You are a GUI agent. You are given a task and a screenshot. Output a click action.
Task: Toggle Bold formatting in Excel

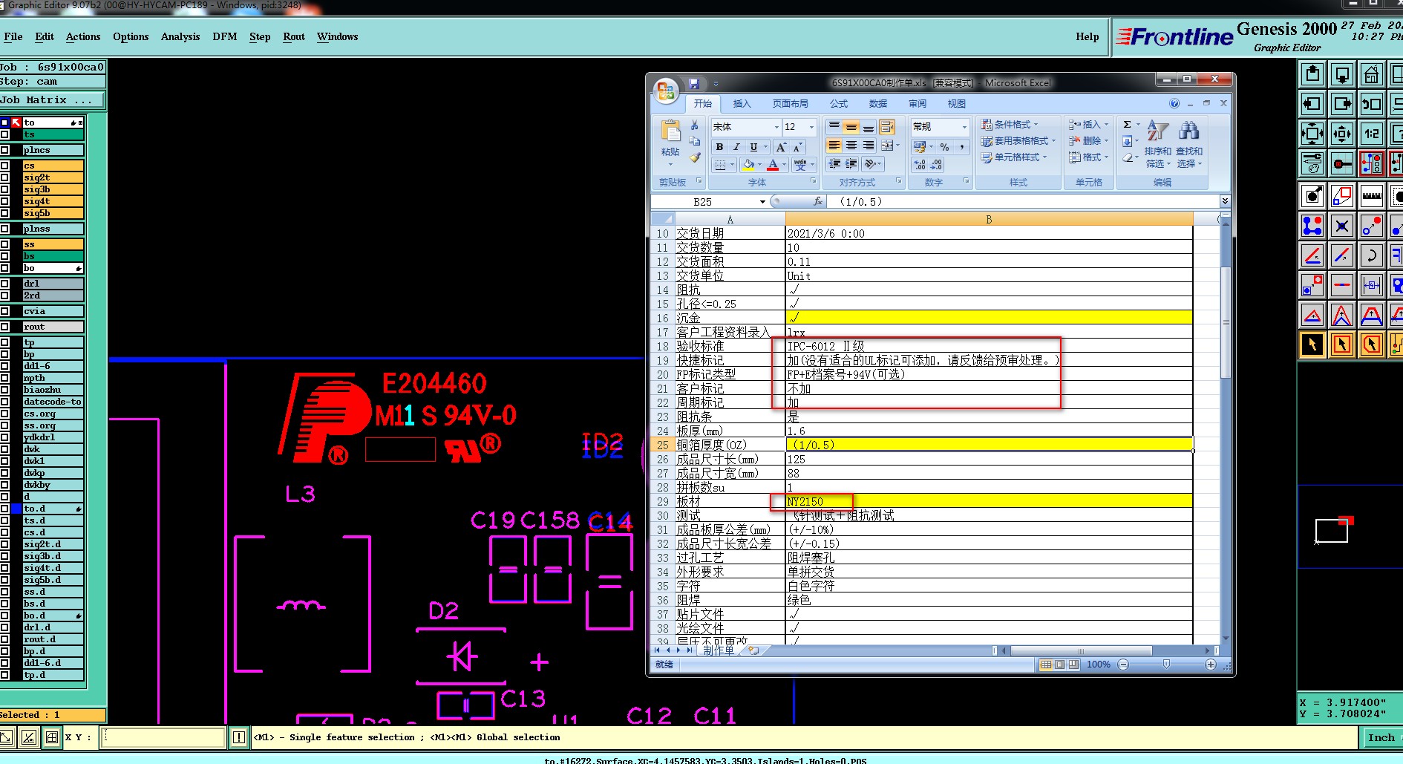(719, 147)
